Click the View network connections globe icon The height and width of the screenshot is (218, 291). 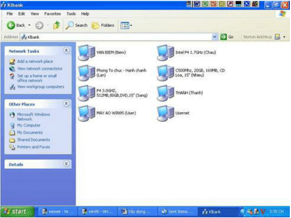(12, 69)
